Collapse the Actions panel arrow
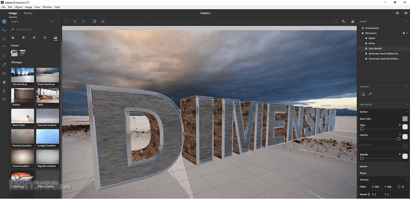Viewport: 410px width, 199px height. point(406,86)
